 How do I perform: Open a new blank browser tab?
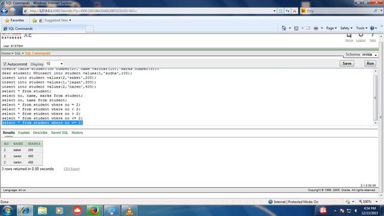(x=89, y=29)
